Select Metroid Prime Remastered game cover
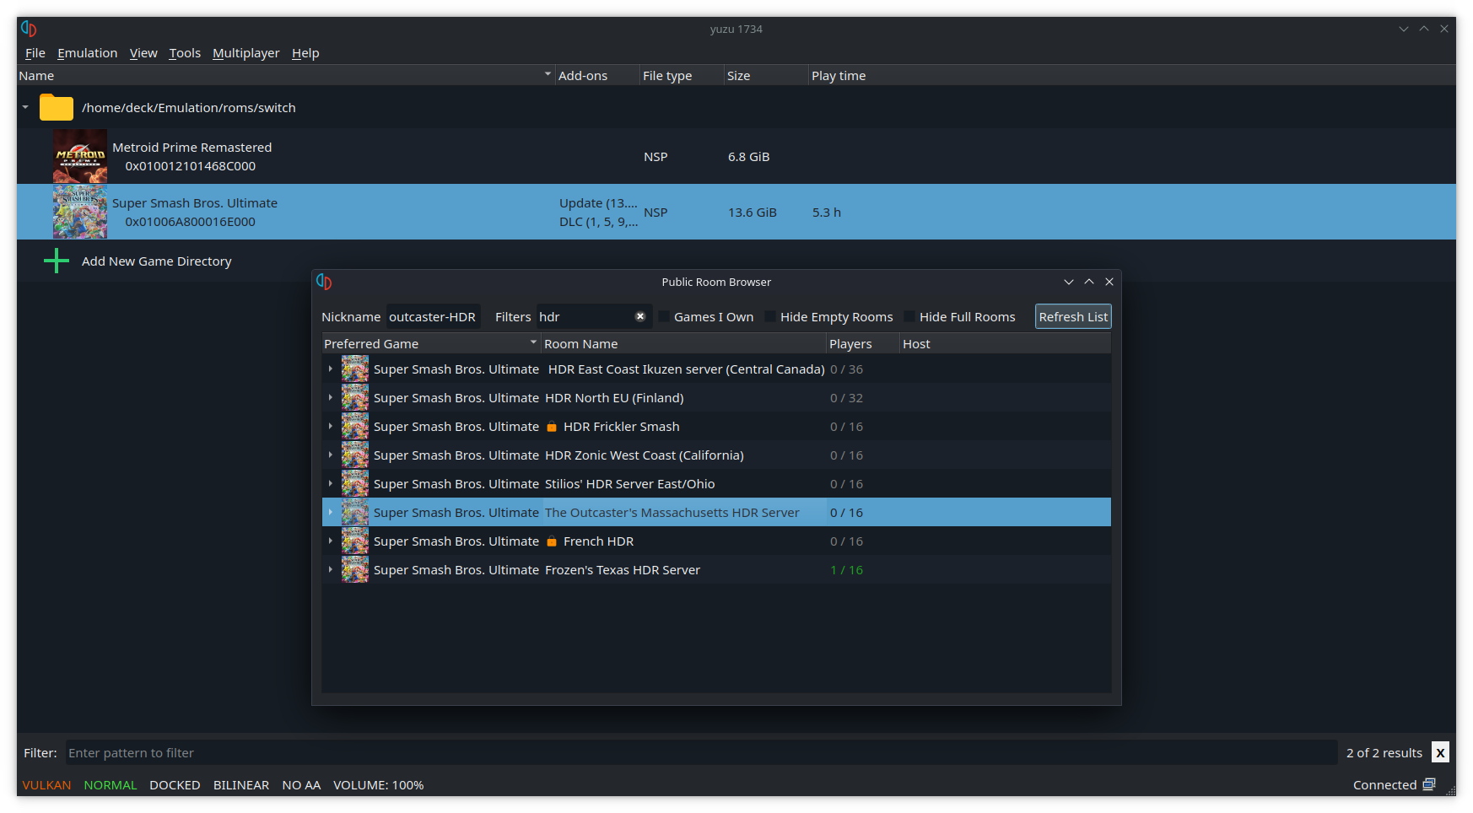 (x=80, y=156)
